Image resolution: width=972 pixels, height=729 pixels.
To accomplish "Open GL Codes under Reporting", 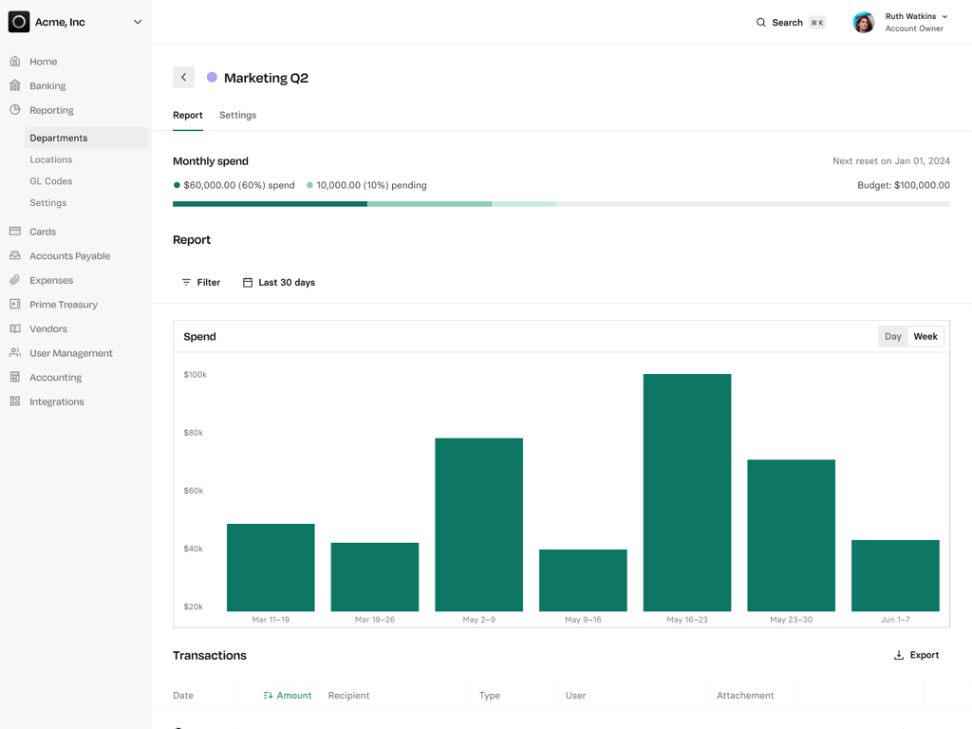I will 51,181.
